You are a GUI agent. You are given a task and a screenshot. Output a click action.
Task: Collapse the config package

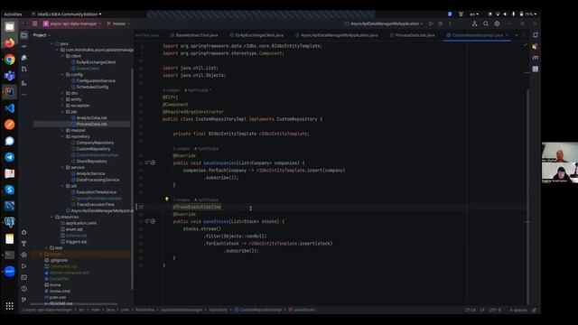pyautogui.click(x=62, y=74)
